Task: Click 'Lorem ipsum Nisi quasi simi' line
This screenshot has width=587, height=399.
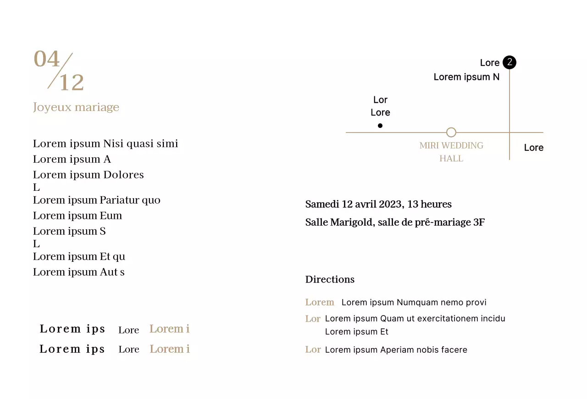Action: click(105, 144)
